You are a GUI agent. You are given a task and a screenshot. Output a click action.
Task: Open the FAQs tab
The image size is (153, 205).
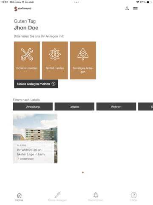point(133,197)
